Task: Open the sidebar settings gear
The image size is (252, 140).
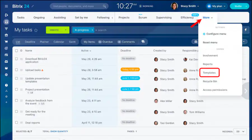Action: coord(6,97)
